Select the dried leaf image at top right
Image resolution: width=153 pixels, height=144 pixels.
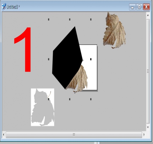114,30
